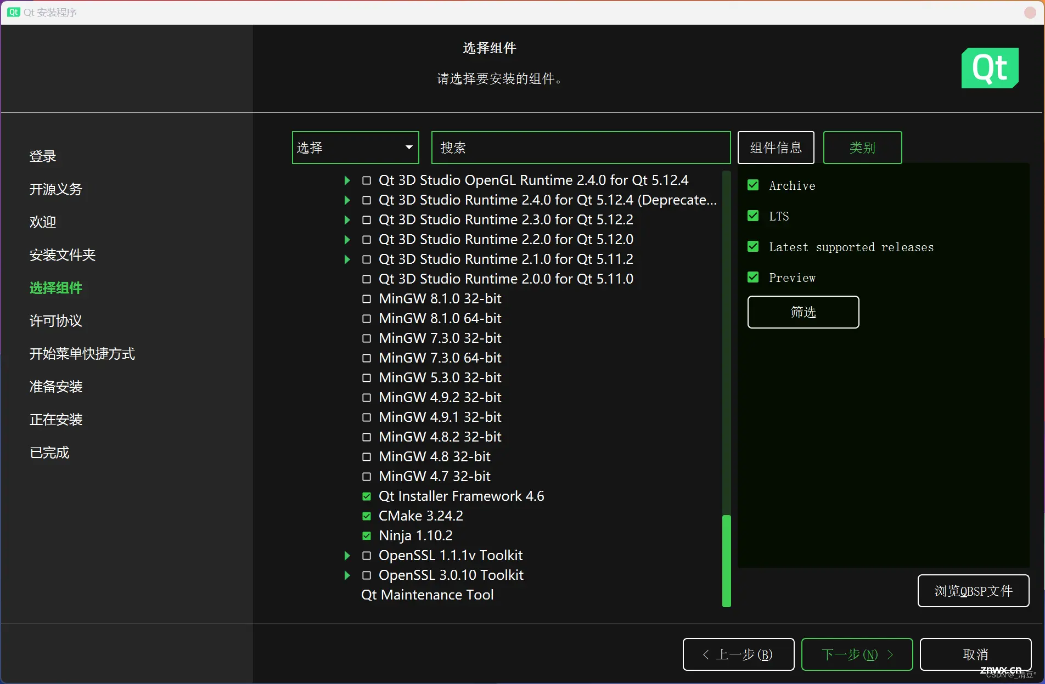
Task: Click 开始菜单快捷方式 step in sidebar
Action: (x=82, y=354)
